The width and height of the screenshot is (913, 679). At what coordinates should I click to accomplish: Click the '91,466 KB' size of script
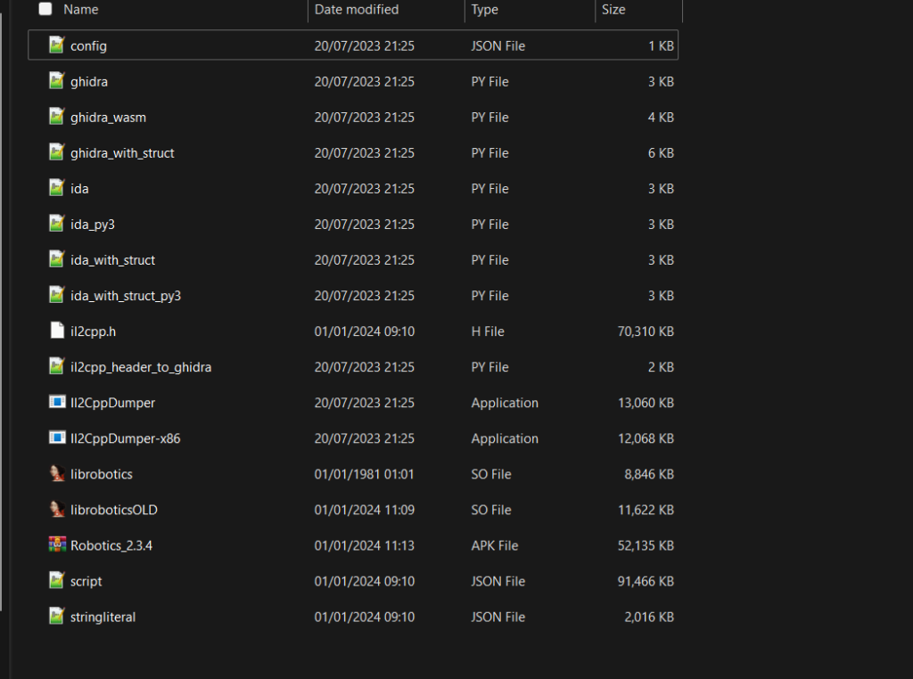(x=646, y=581)
